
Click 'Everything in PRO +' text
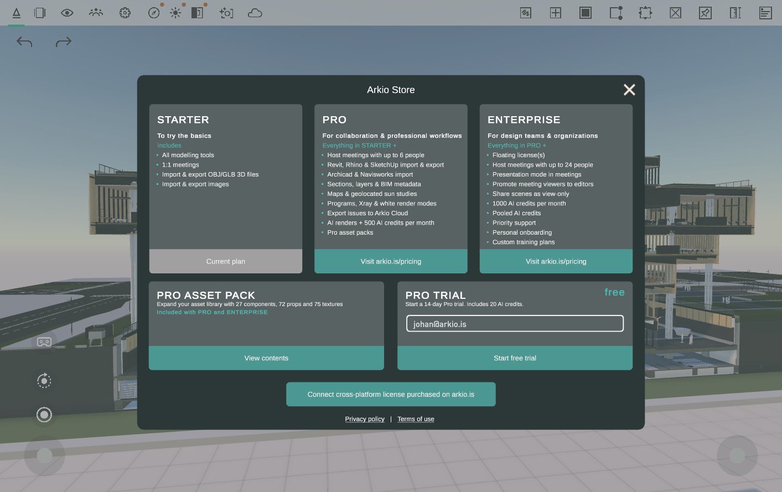517,146
